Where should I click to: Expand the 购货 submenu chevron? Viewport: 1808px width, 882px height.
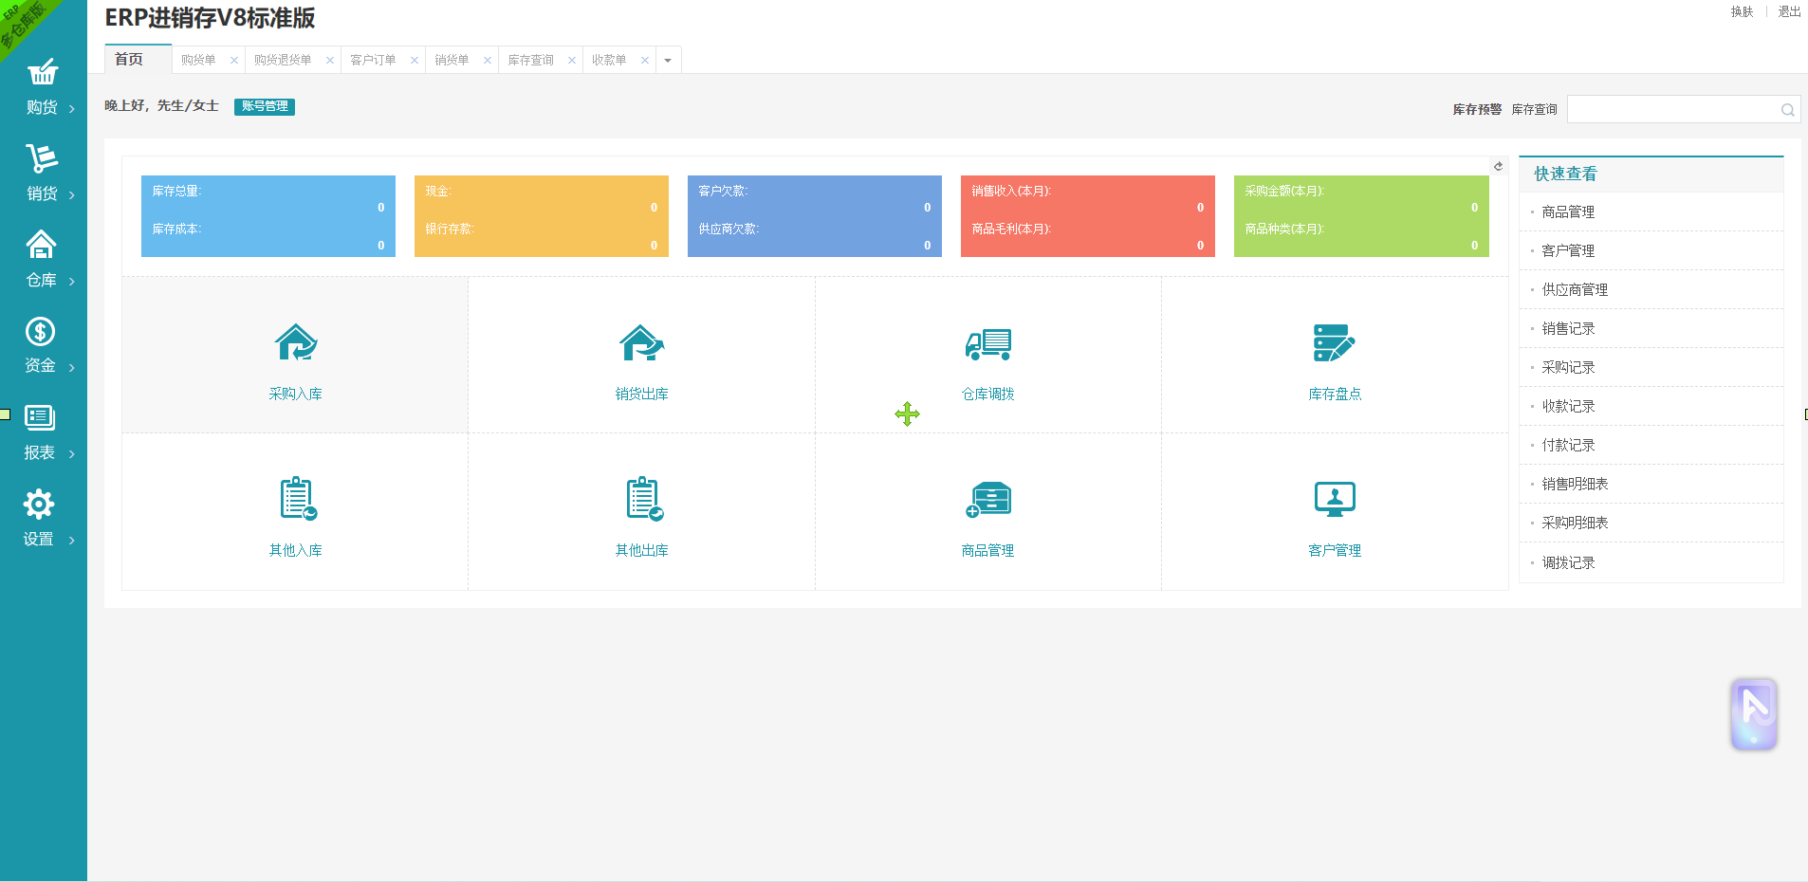(72, 109)
